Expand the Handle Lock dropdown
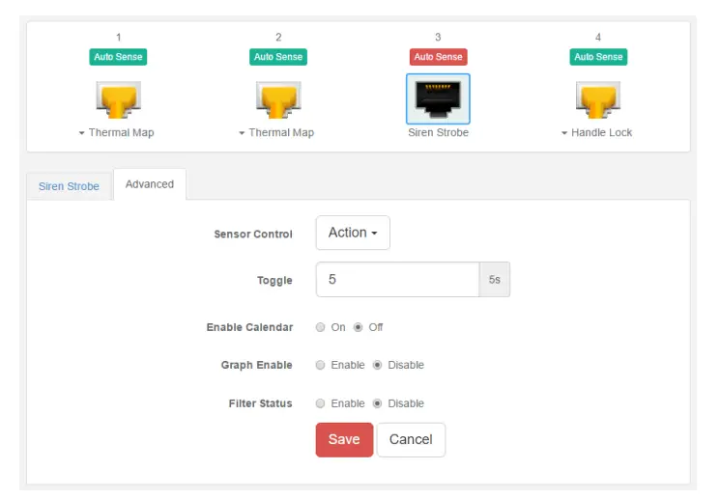720x498 pixels. 596,132
